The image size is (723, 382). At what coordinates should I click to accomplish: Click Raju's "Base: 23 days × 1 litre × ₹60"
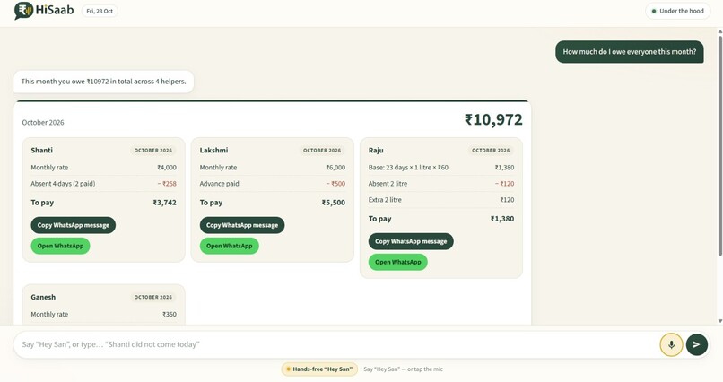pos(408,168)
